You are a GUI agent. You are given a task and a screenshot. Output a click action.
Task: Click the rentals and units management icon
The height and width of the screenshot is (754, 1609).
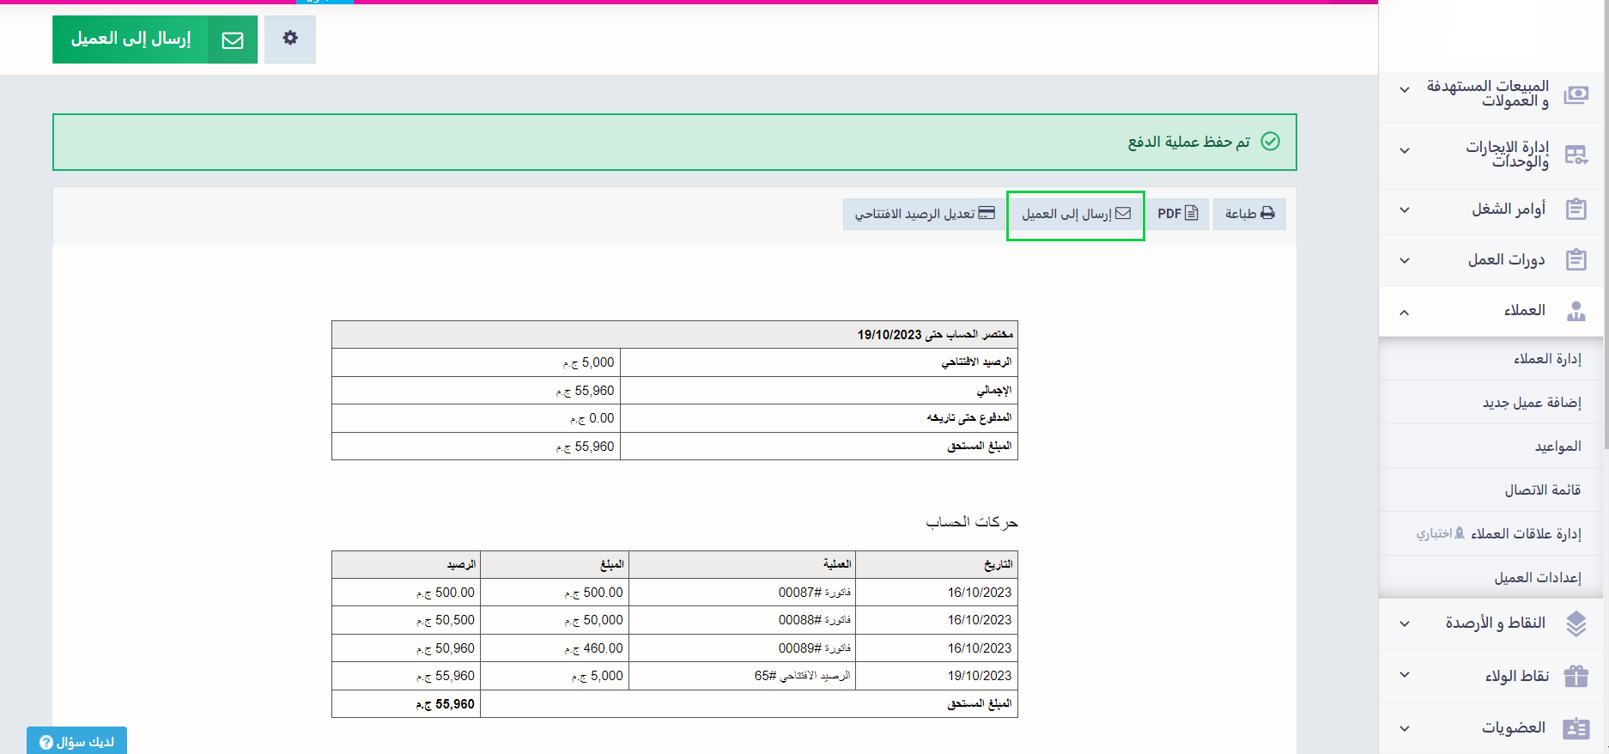1576,155
